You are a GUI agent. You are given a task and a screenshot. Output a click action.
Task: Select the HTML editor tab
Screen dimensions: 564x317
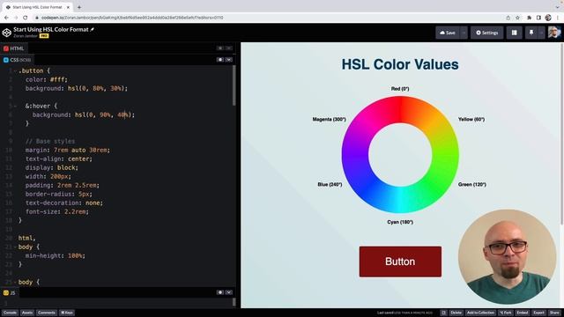point(14,48)
